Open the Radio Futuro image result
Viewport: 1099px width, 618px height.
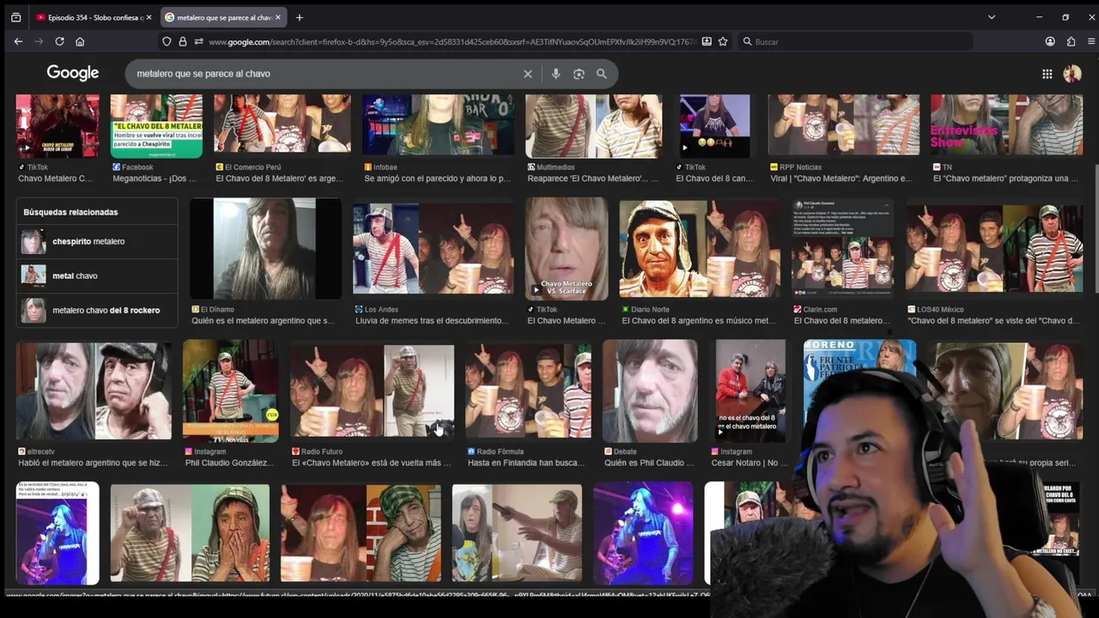(x=372, y=391)
